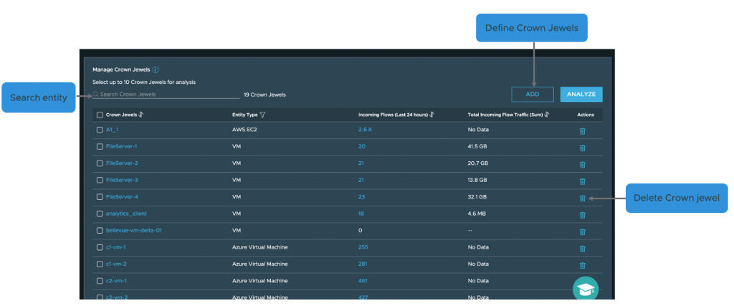Open the Entity Type filter icon
This screenshot has height=306, width=734.
262,115
